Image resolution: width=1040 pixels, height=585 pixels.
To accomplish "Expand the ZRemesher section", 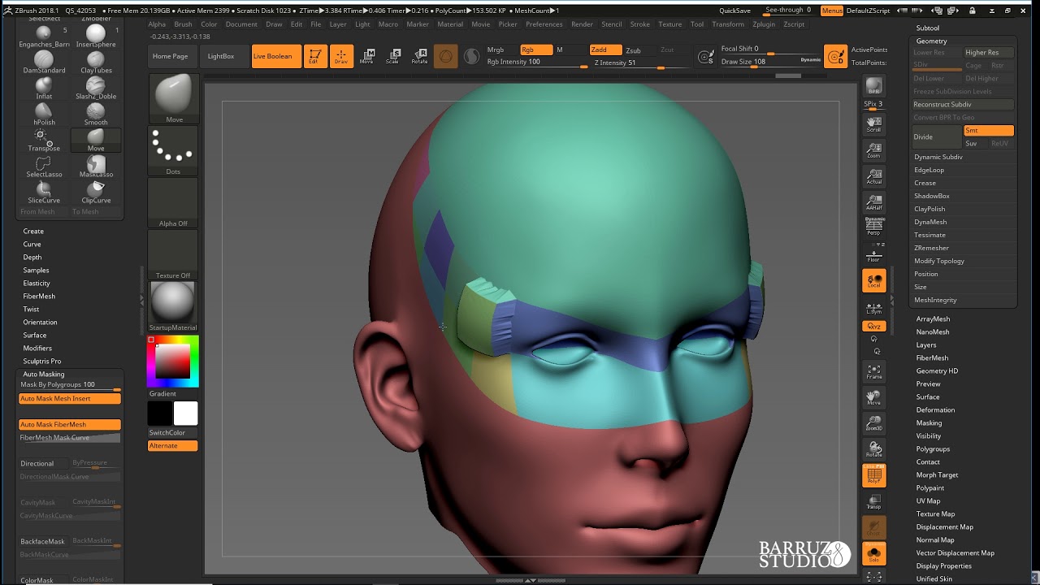I will pos(931,248).
